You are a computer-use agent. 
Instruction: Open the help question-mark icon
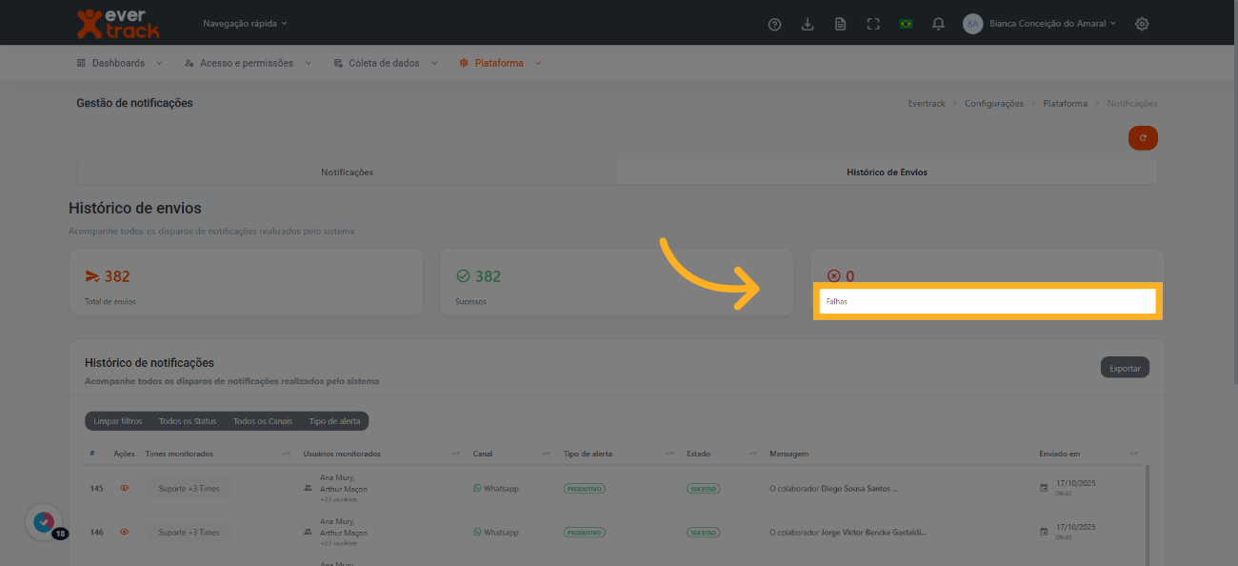point(774,24)
